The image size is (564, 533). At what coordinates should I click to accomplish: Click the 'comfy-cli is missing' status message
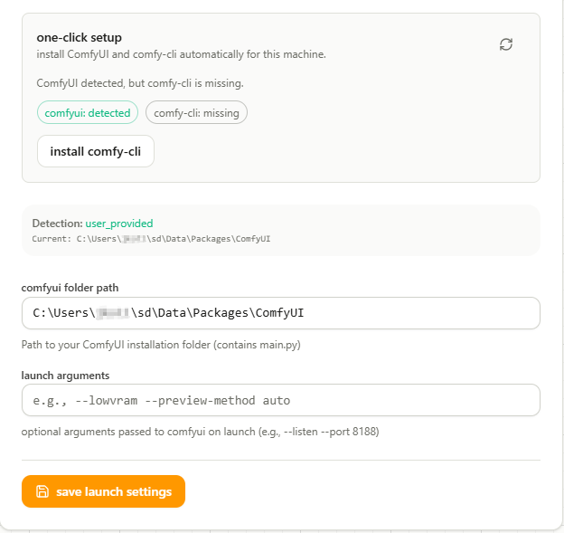tap(140, 83)
